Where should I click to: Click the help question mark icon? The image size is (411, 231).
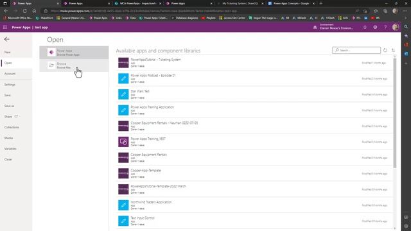[385, 27]
